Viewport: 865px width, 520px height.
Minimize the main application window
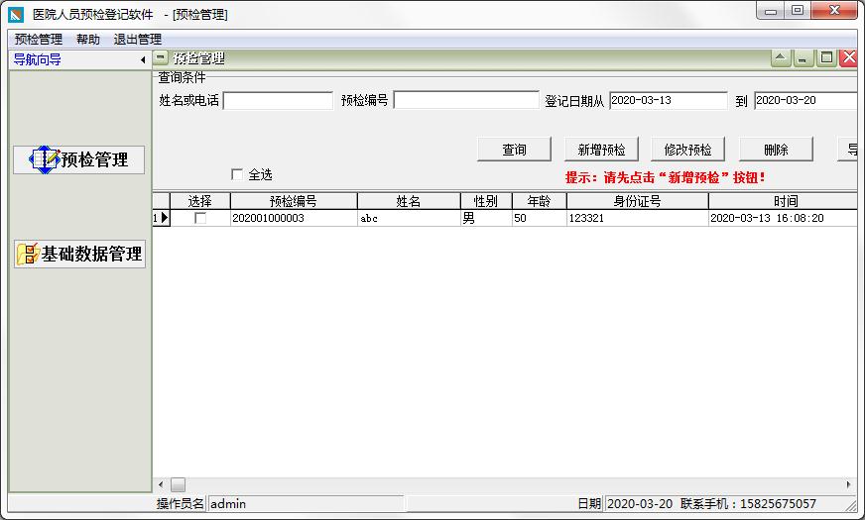(771, 11)
